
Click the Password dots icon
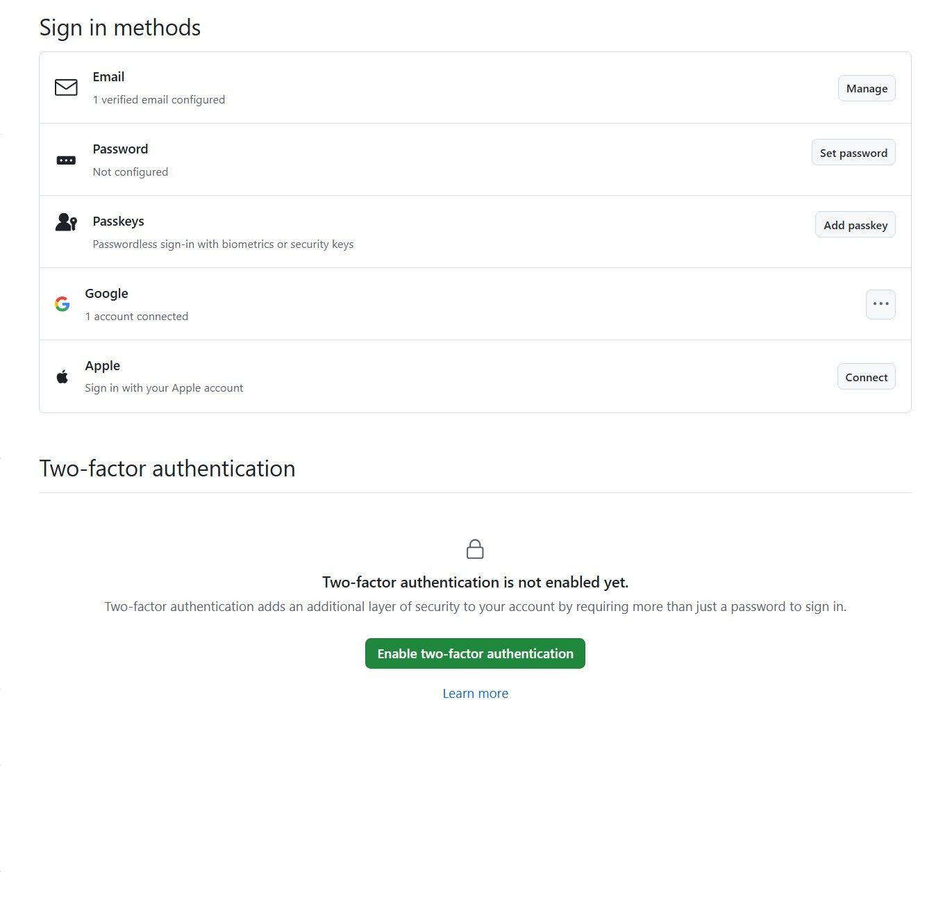[x=66, y=160]
